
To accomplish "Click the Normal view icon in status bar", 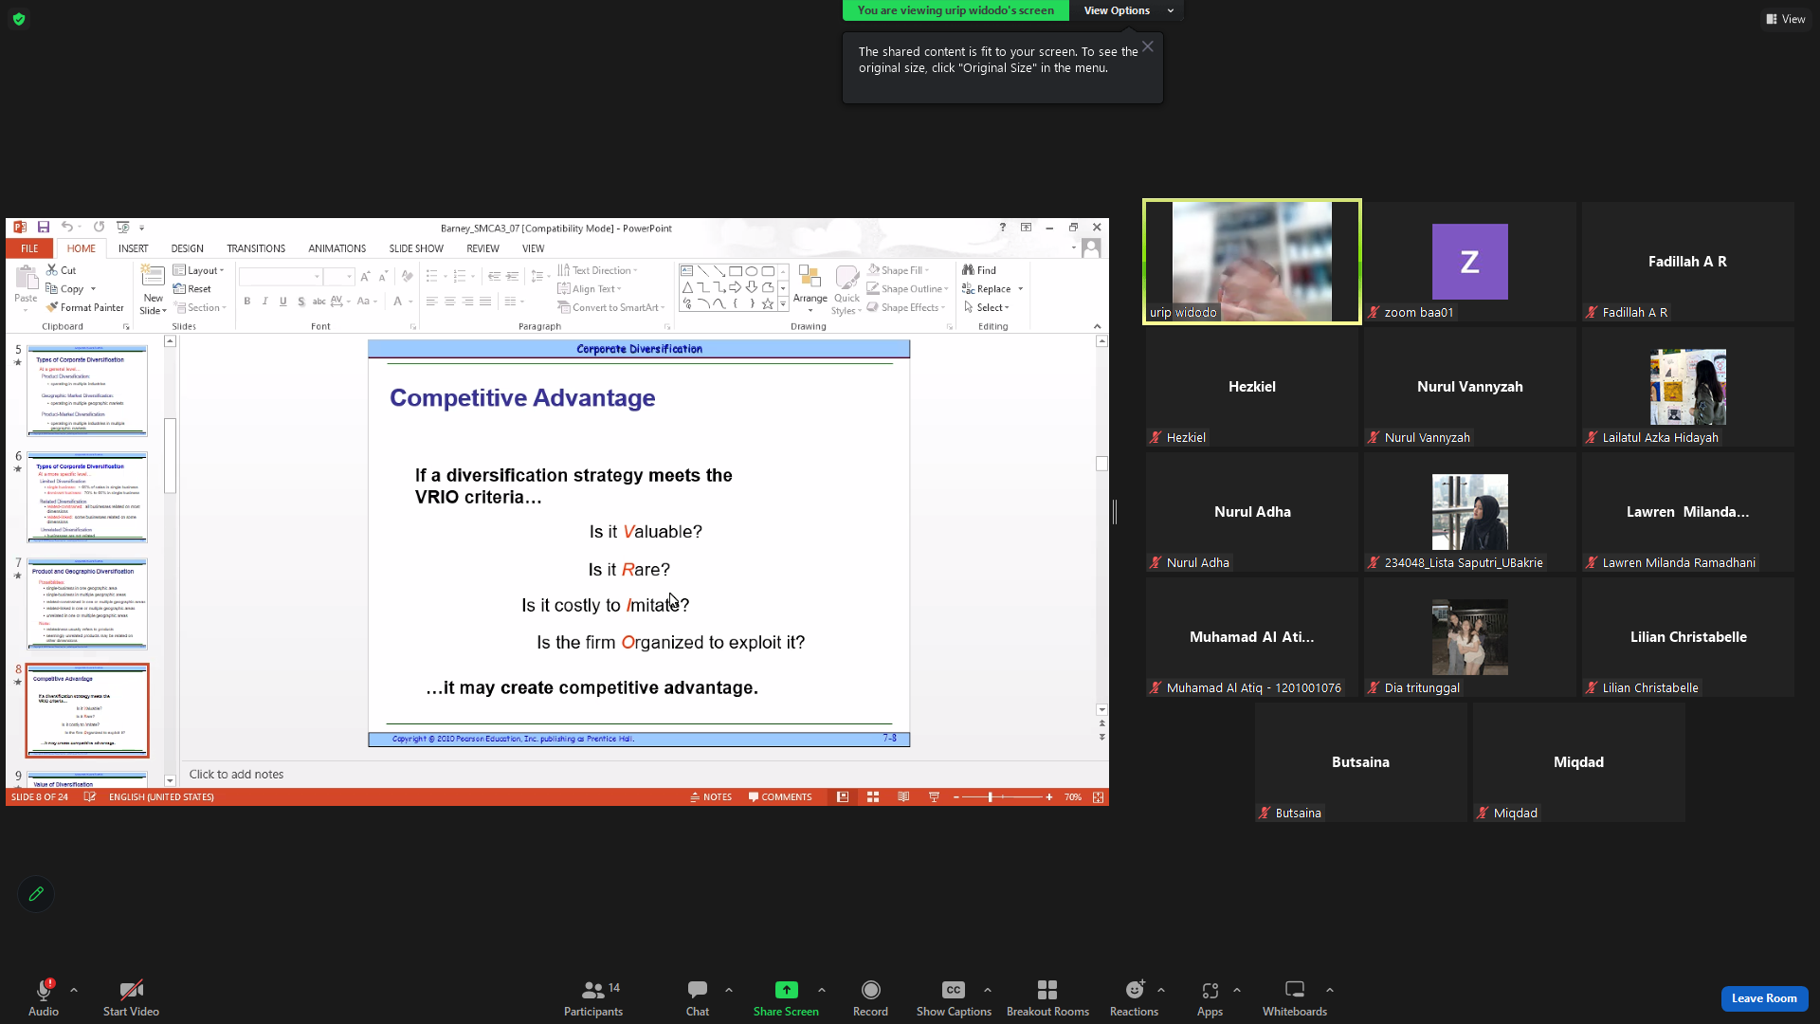I will pyautogui.click(x=843, y=797).
